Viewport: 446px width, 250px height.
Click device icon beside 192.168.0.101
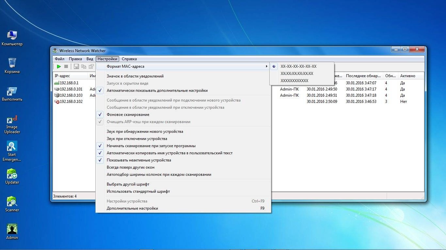pos(56,89)
